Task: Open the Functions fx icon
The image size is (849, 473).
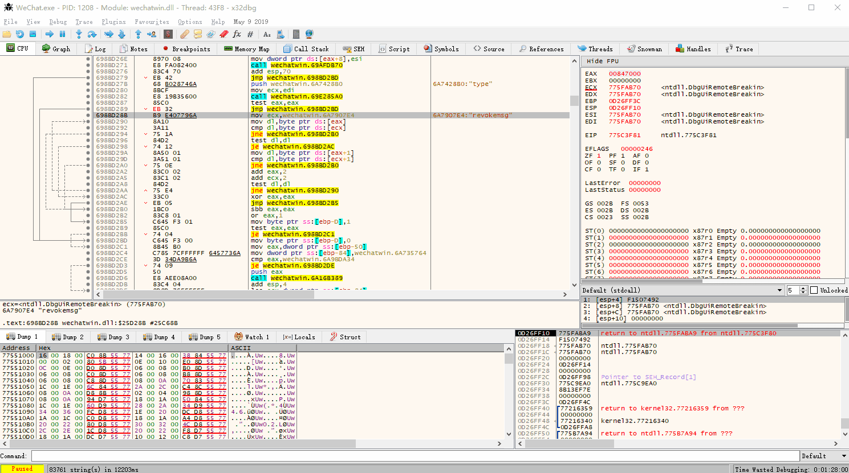Action: pyautogui.click(x=237, y=34)
